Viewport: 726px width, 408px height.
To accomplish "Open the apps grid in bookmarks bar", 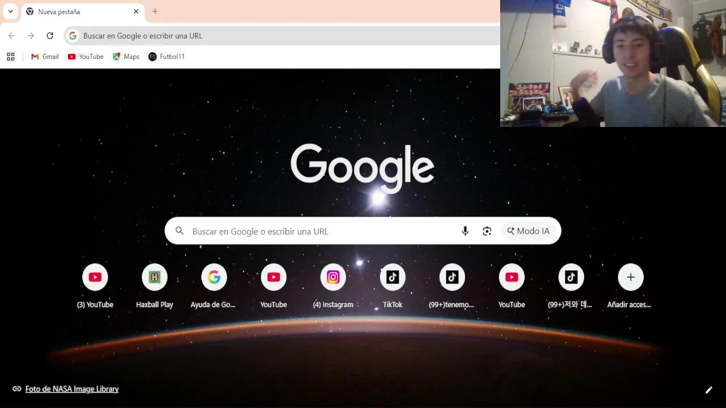I will (x=10, y=57).
